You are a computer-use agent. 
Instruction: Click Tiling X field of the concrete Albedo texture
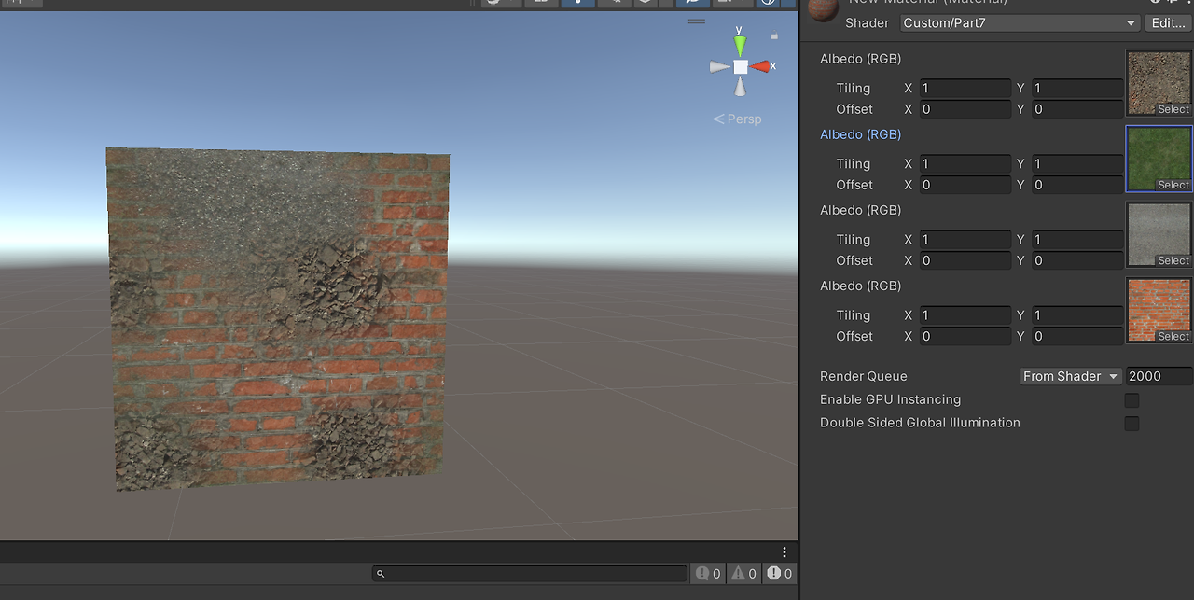(x=965, y=239)
